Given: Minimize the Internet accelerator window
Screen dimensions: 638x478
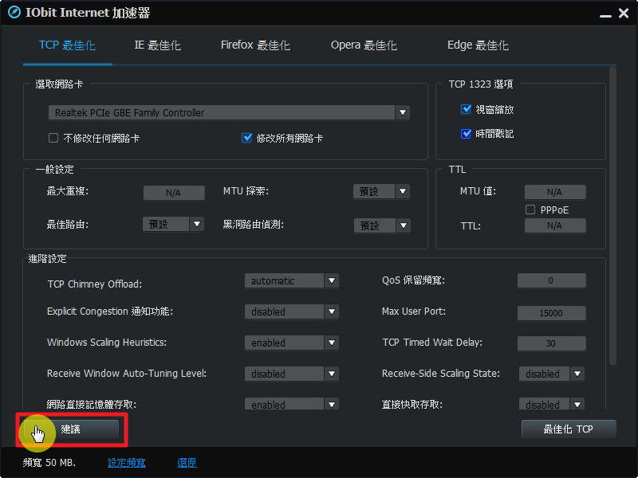Looking at the screenshot, I should [603, 14].
